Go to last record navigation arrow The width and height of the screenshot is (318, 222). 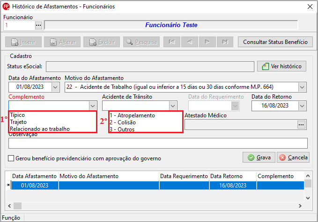(224, 42)
